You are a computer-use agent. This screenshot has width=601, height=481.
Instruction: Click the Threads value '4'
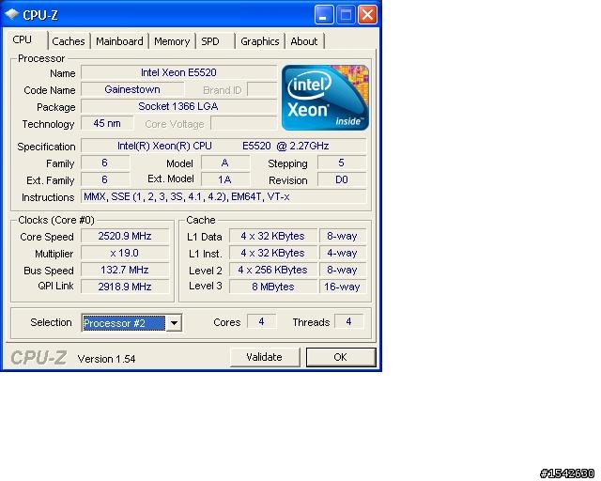(x=348, y=321)
